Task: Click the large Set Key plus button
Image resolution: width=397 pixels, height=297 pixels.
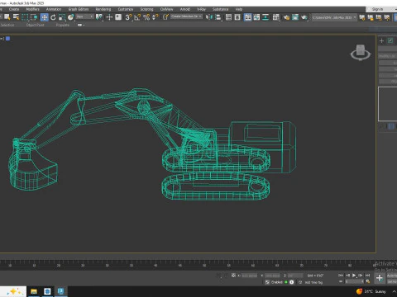Action: tap(380, 278)
